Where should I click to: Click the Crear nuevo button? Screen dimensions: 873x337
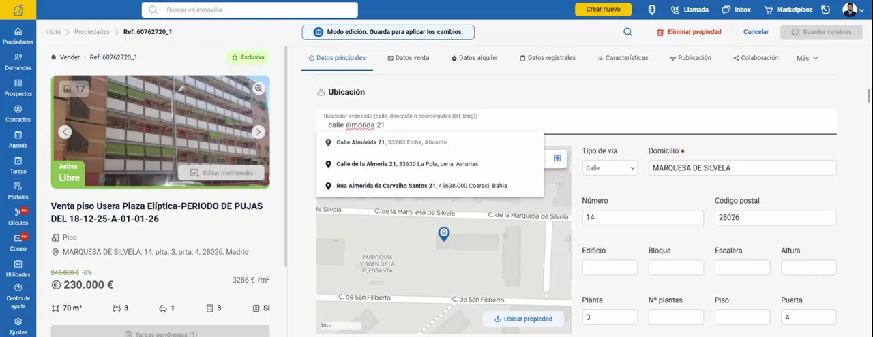coord(603,10)
